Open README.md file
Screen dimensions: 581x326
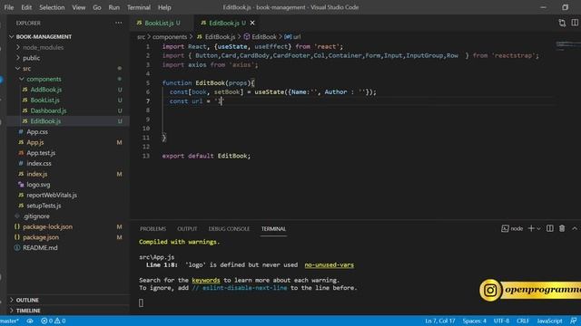40,247
